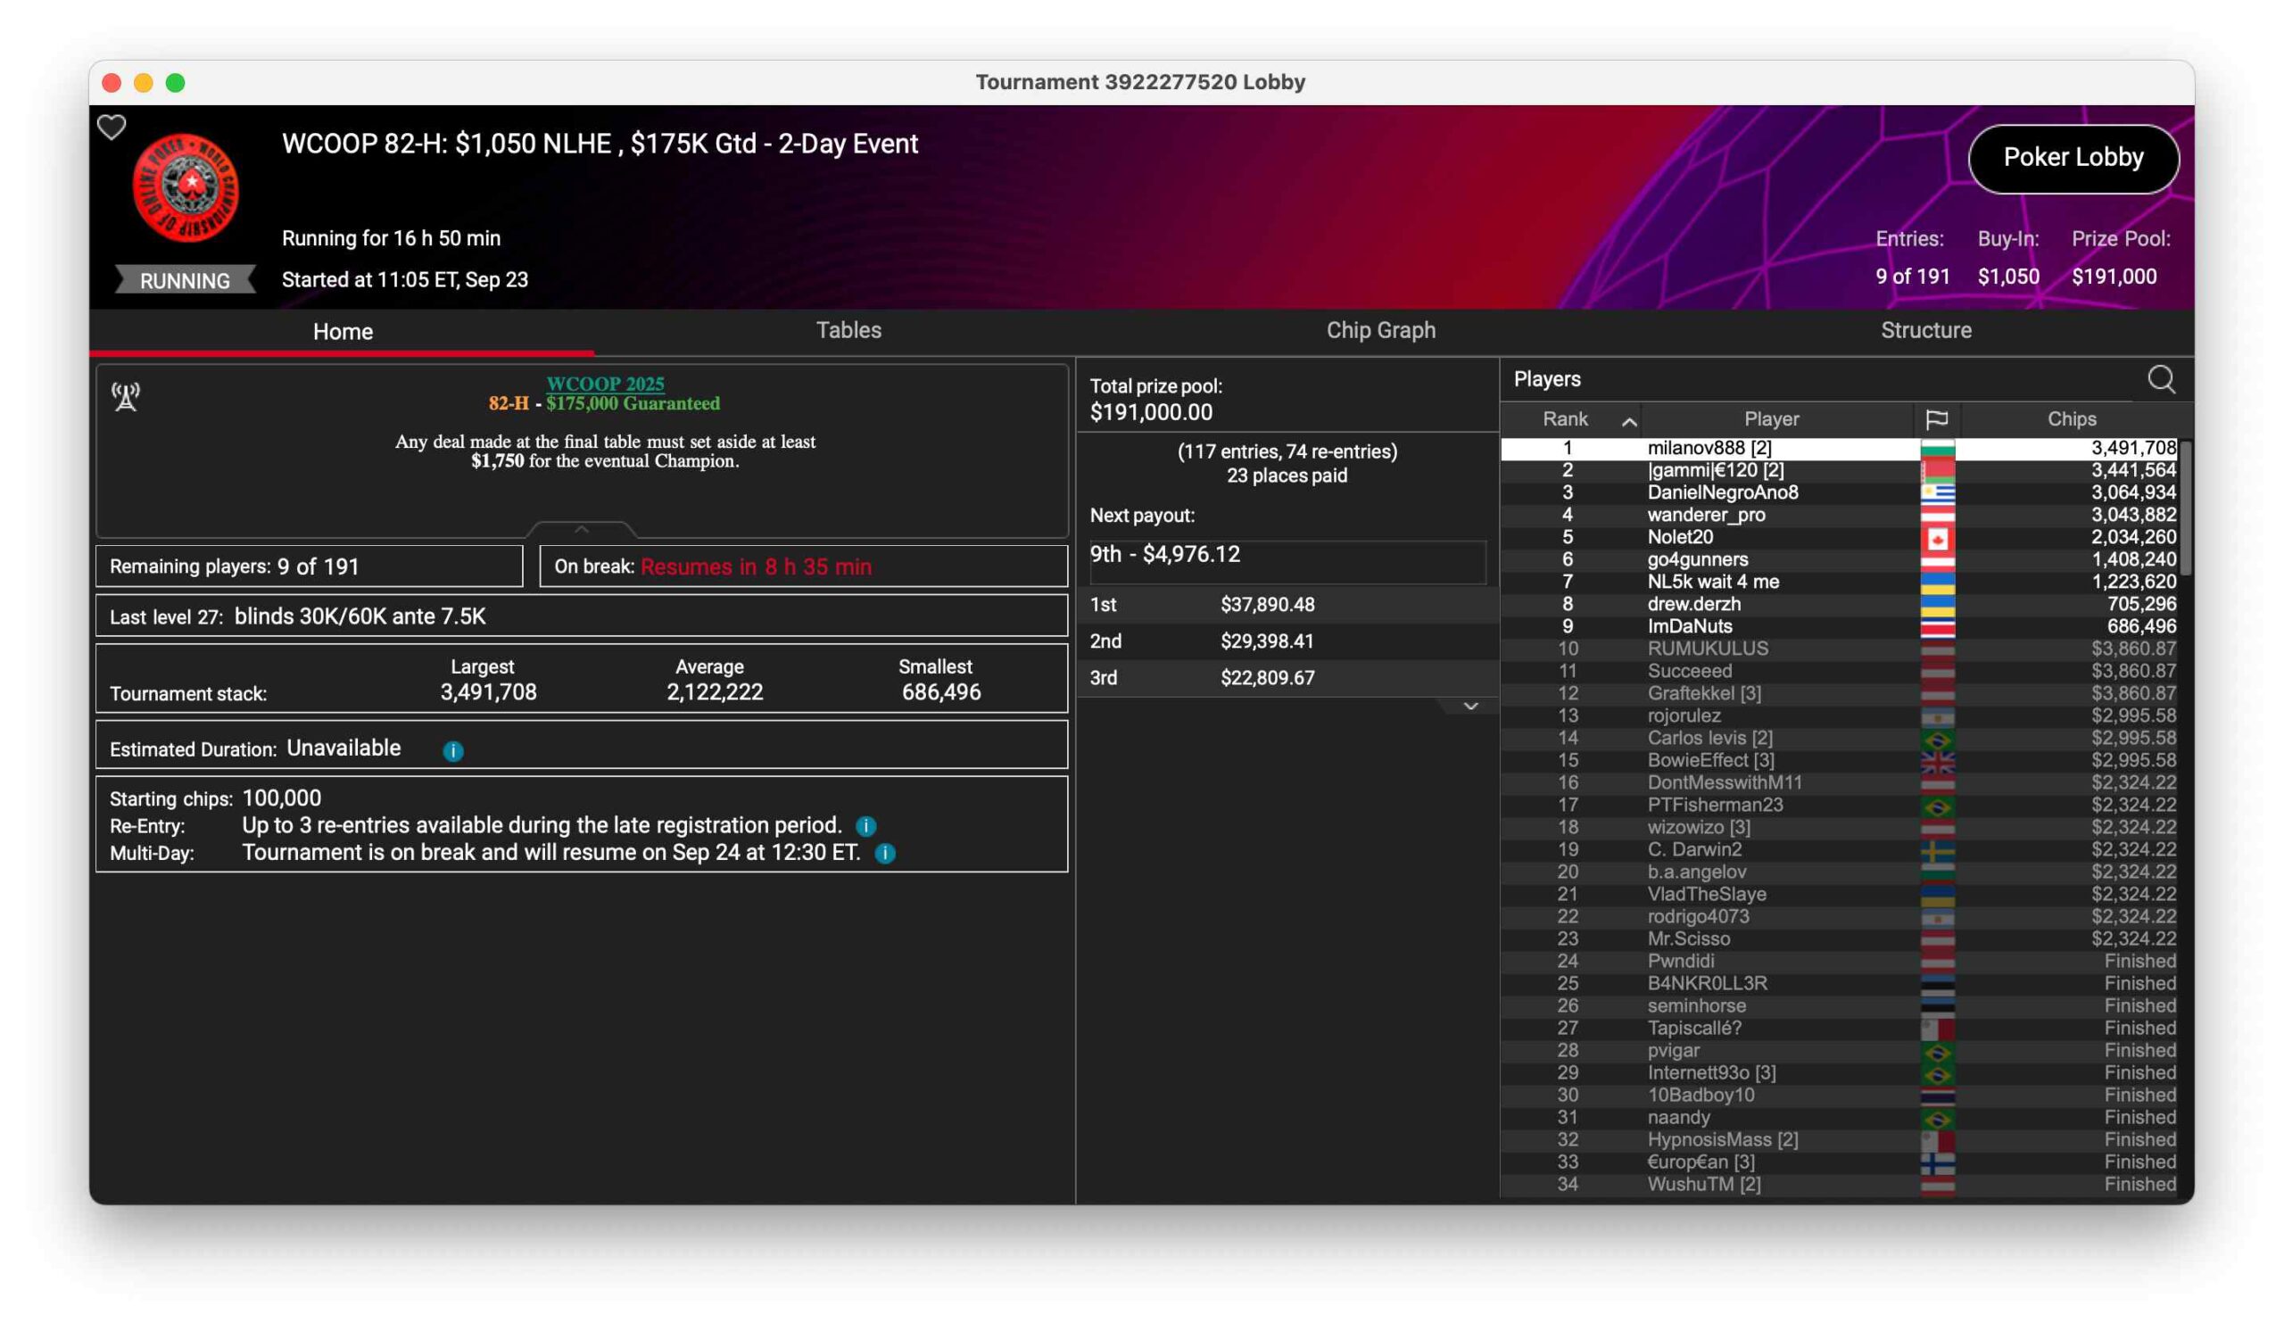Switch to the Tables tab
This screenshot has width=2284, height=1323.
pyautogui.click(x=848, y=331)
